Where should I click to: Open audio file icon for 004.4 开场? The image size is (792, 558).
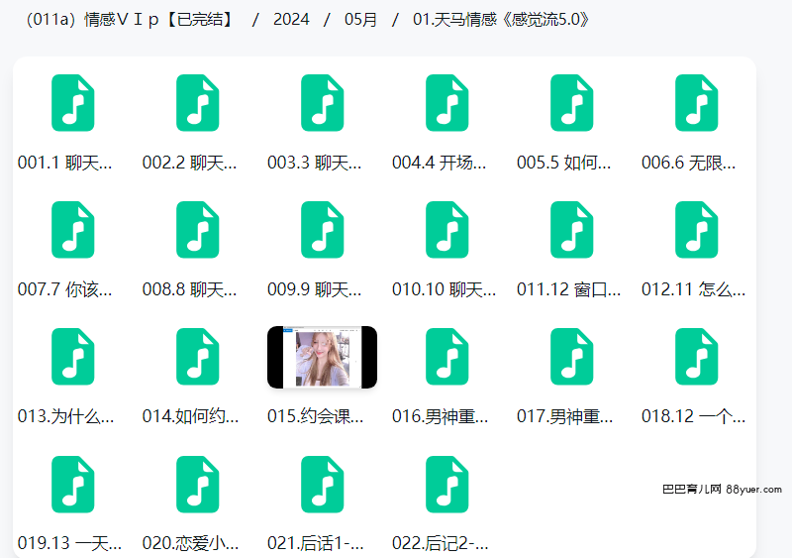(x=447, y=103)
